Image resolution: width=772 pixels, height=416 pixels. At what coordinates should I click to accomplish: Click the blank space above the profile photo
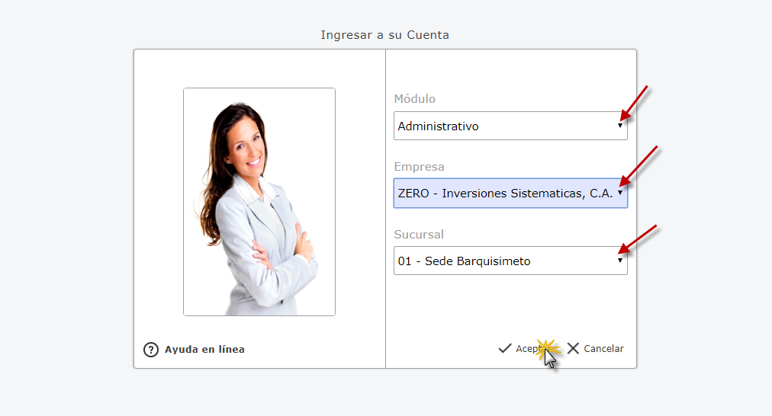pos(259,69)
